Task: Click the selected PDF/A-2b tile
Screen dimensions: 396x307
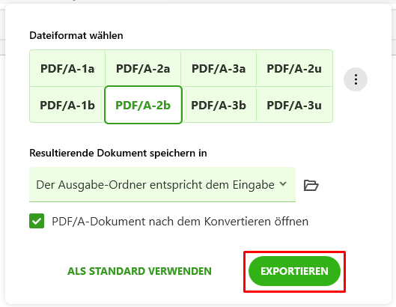Action: pyautogui.click(x=143, y=105)
